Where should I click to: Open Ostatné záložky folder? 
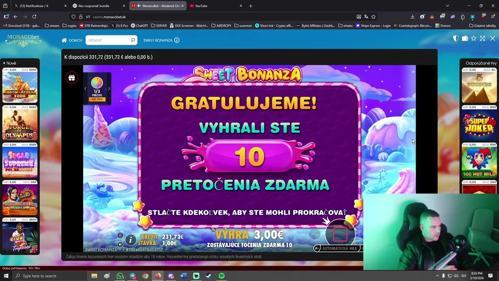[x=483, y=26]
